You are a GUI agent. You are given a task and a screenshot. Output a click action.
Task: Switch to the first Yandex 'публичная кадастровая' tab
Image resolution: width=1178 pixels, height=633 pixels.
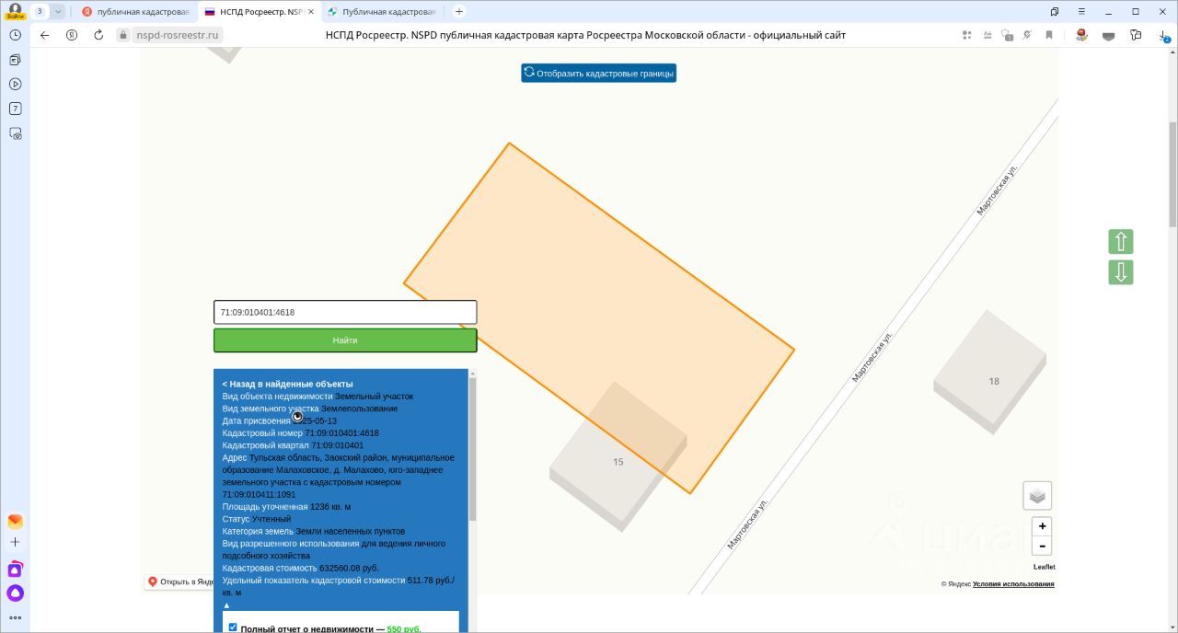(x=134, y=12)
